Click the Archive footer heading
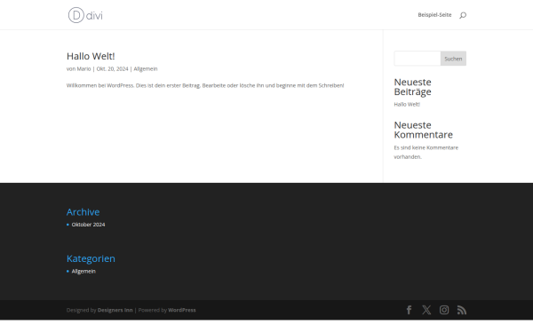The width and height of the screenshot is (533, 333). click(x=83, y=212)
